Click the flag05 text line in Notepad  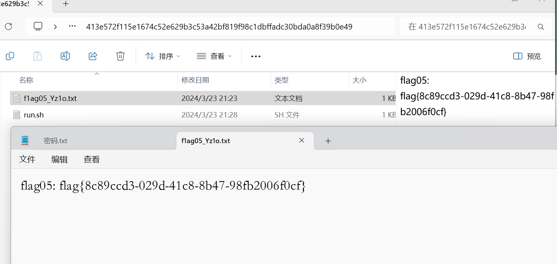click(x=163, y=186)
